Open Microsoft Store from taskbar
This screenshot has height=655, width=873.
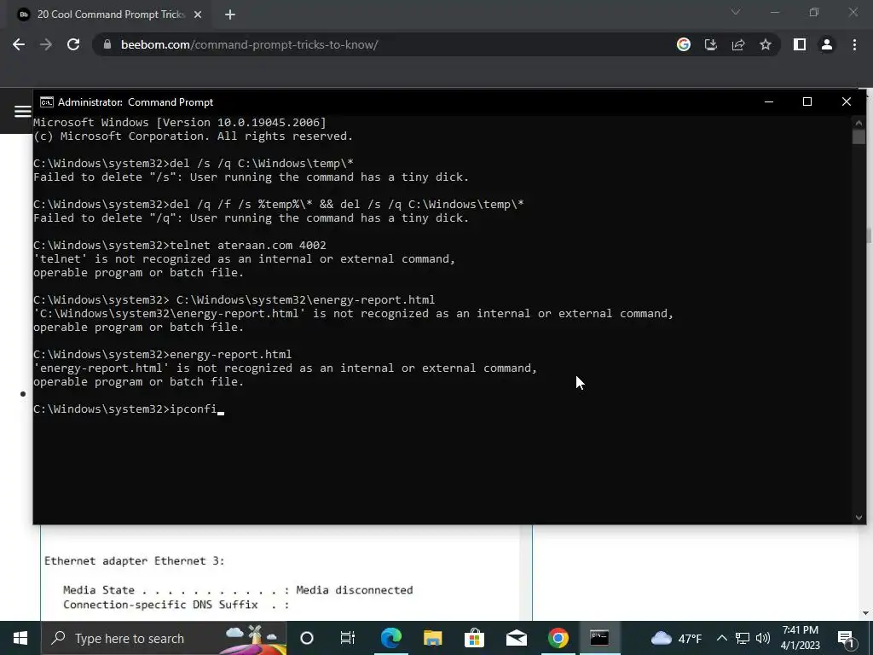pos(474,638)
